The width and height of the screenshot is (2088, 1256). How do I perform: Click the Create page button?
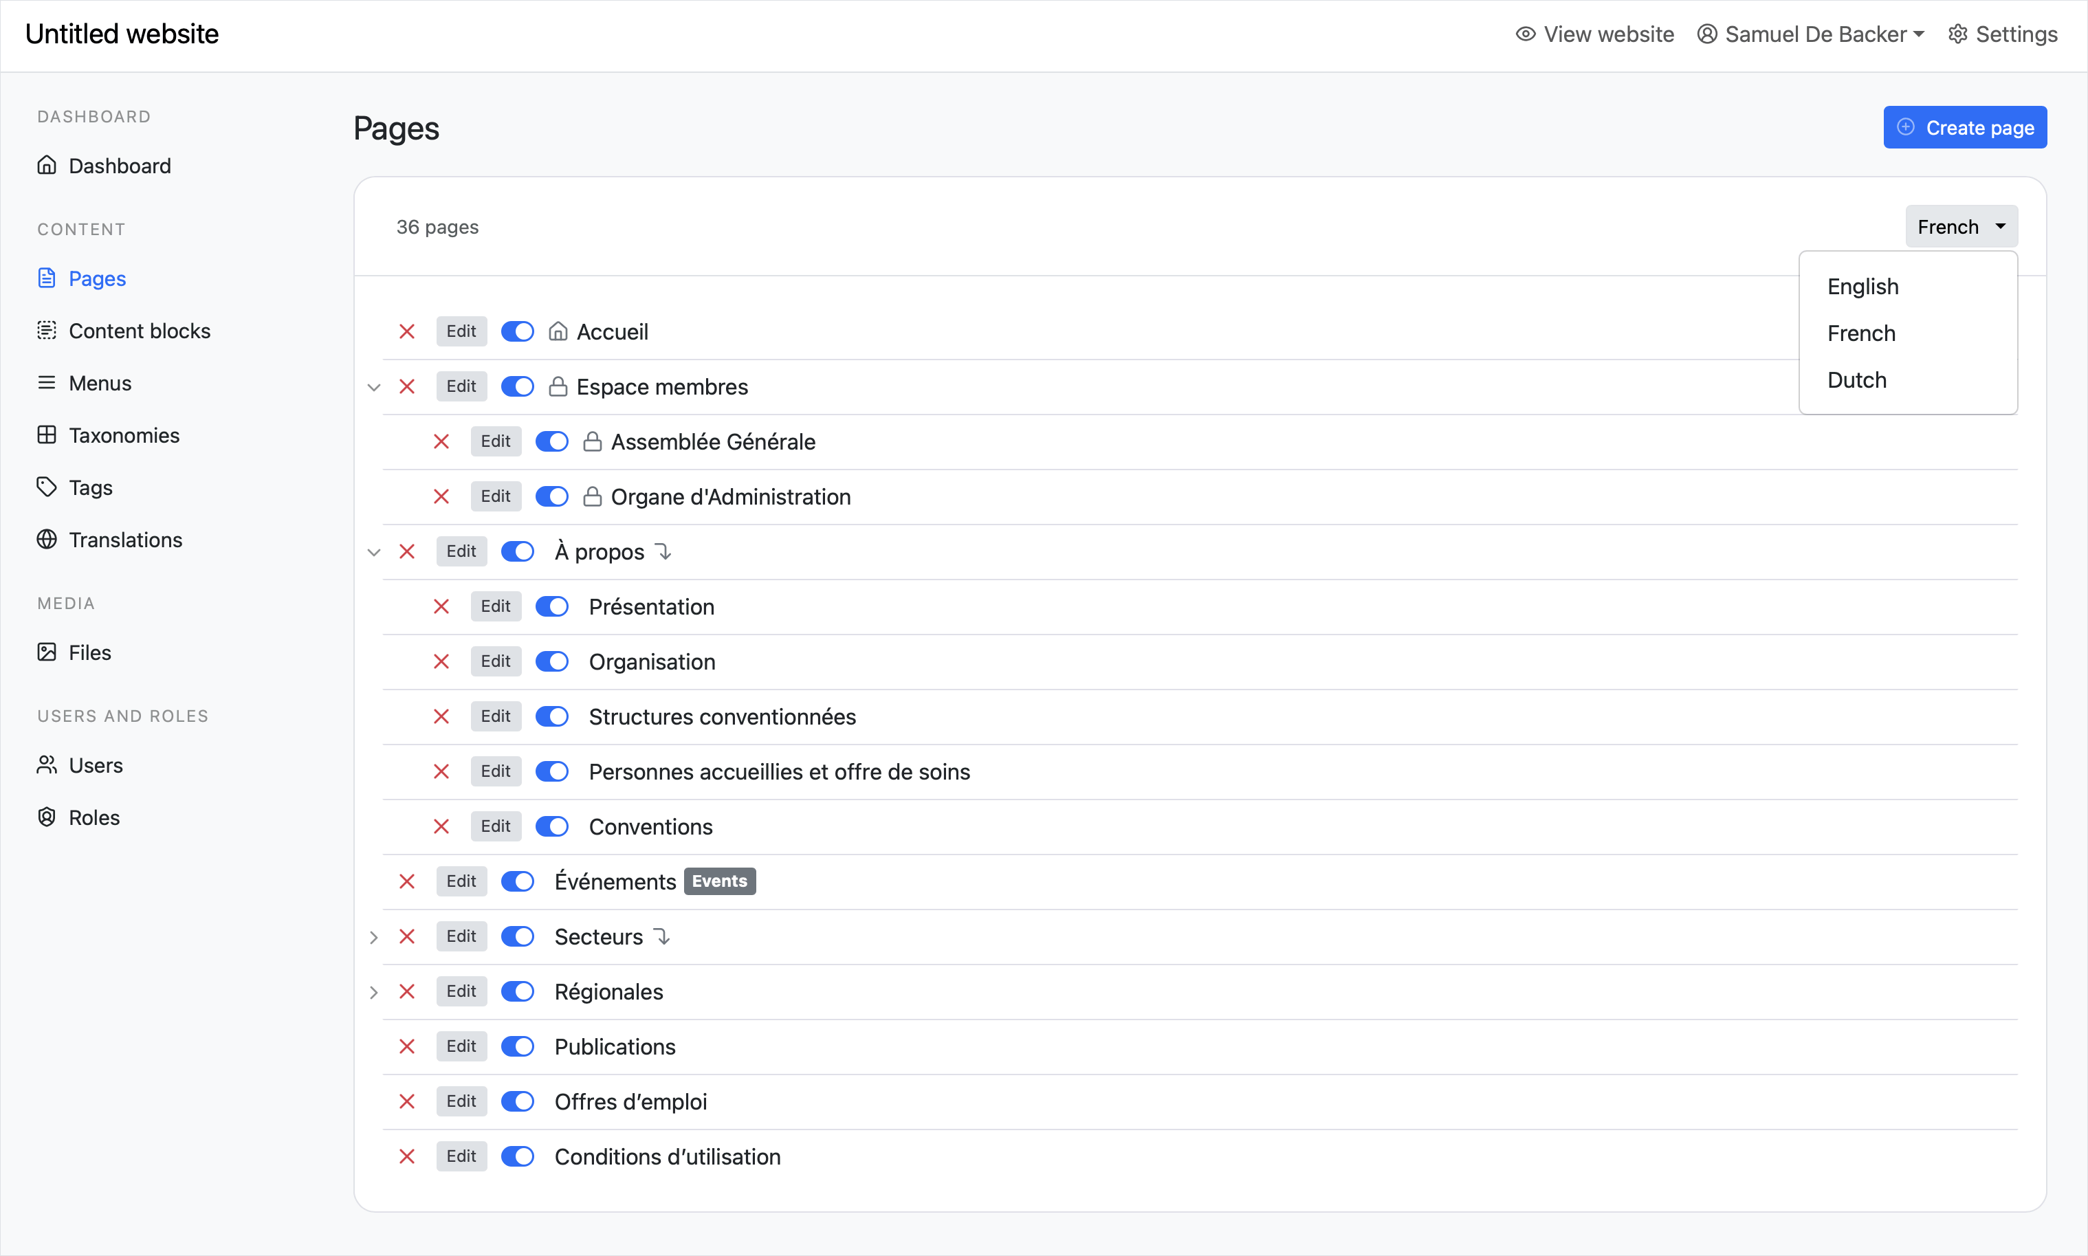tap(1964, 128)
